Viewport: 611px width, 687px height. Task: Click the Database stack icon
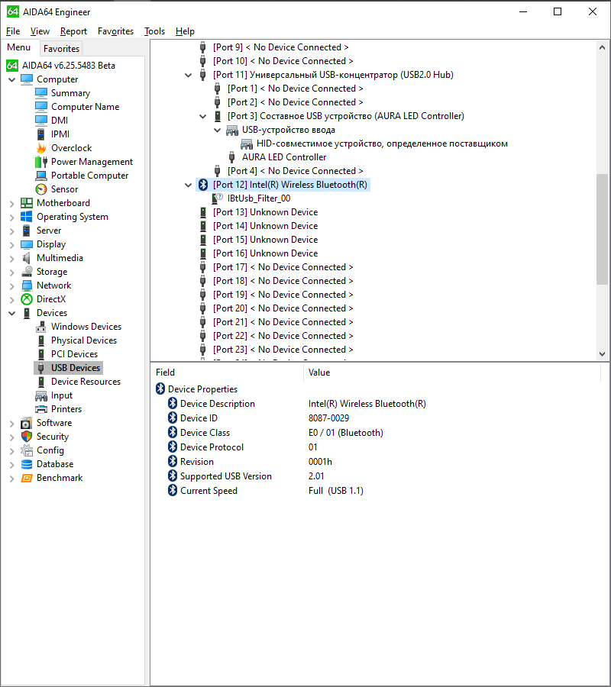coord(27,464)
